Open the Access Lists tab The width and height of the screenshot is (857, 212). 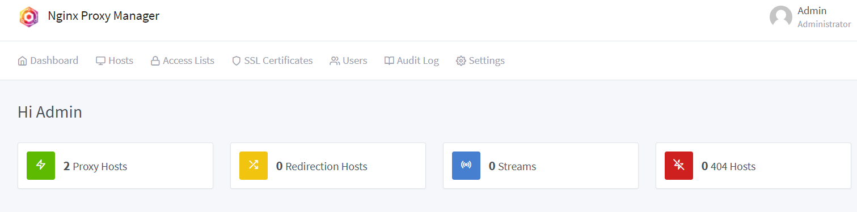tap(183, 60)
